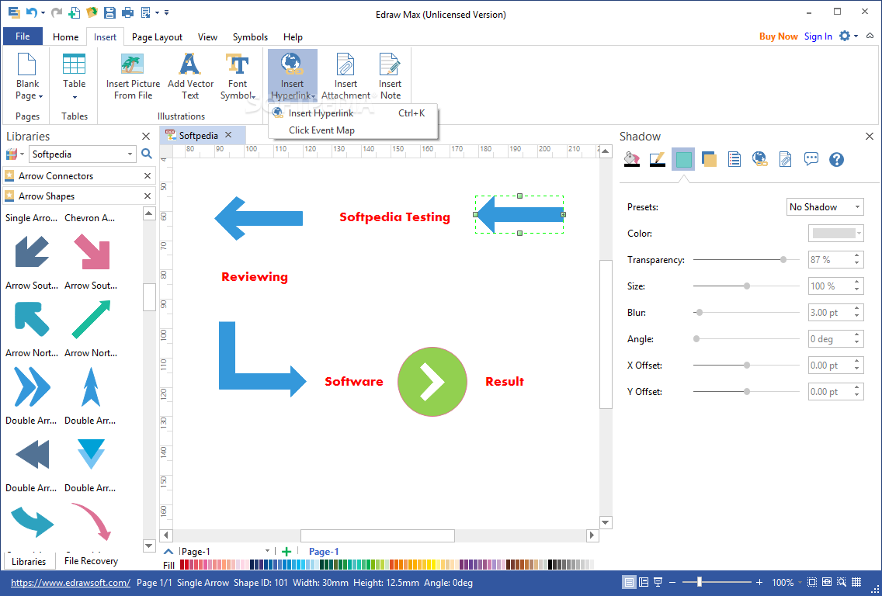882x596 pixels.
Task: Switch to the side panel view in the status bar
Action: [644, 583]
